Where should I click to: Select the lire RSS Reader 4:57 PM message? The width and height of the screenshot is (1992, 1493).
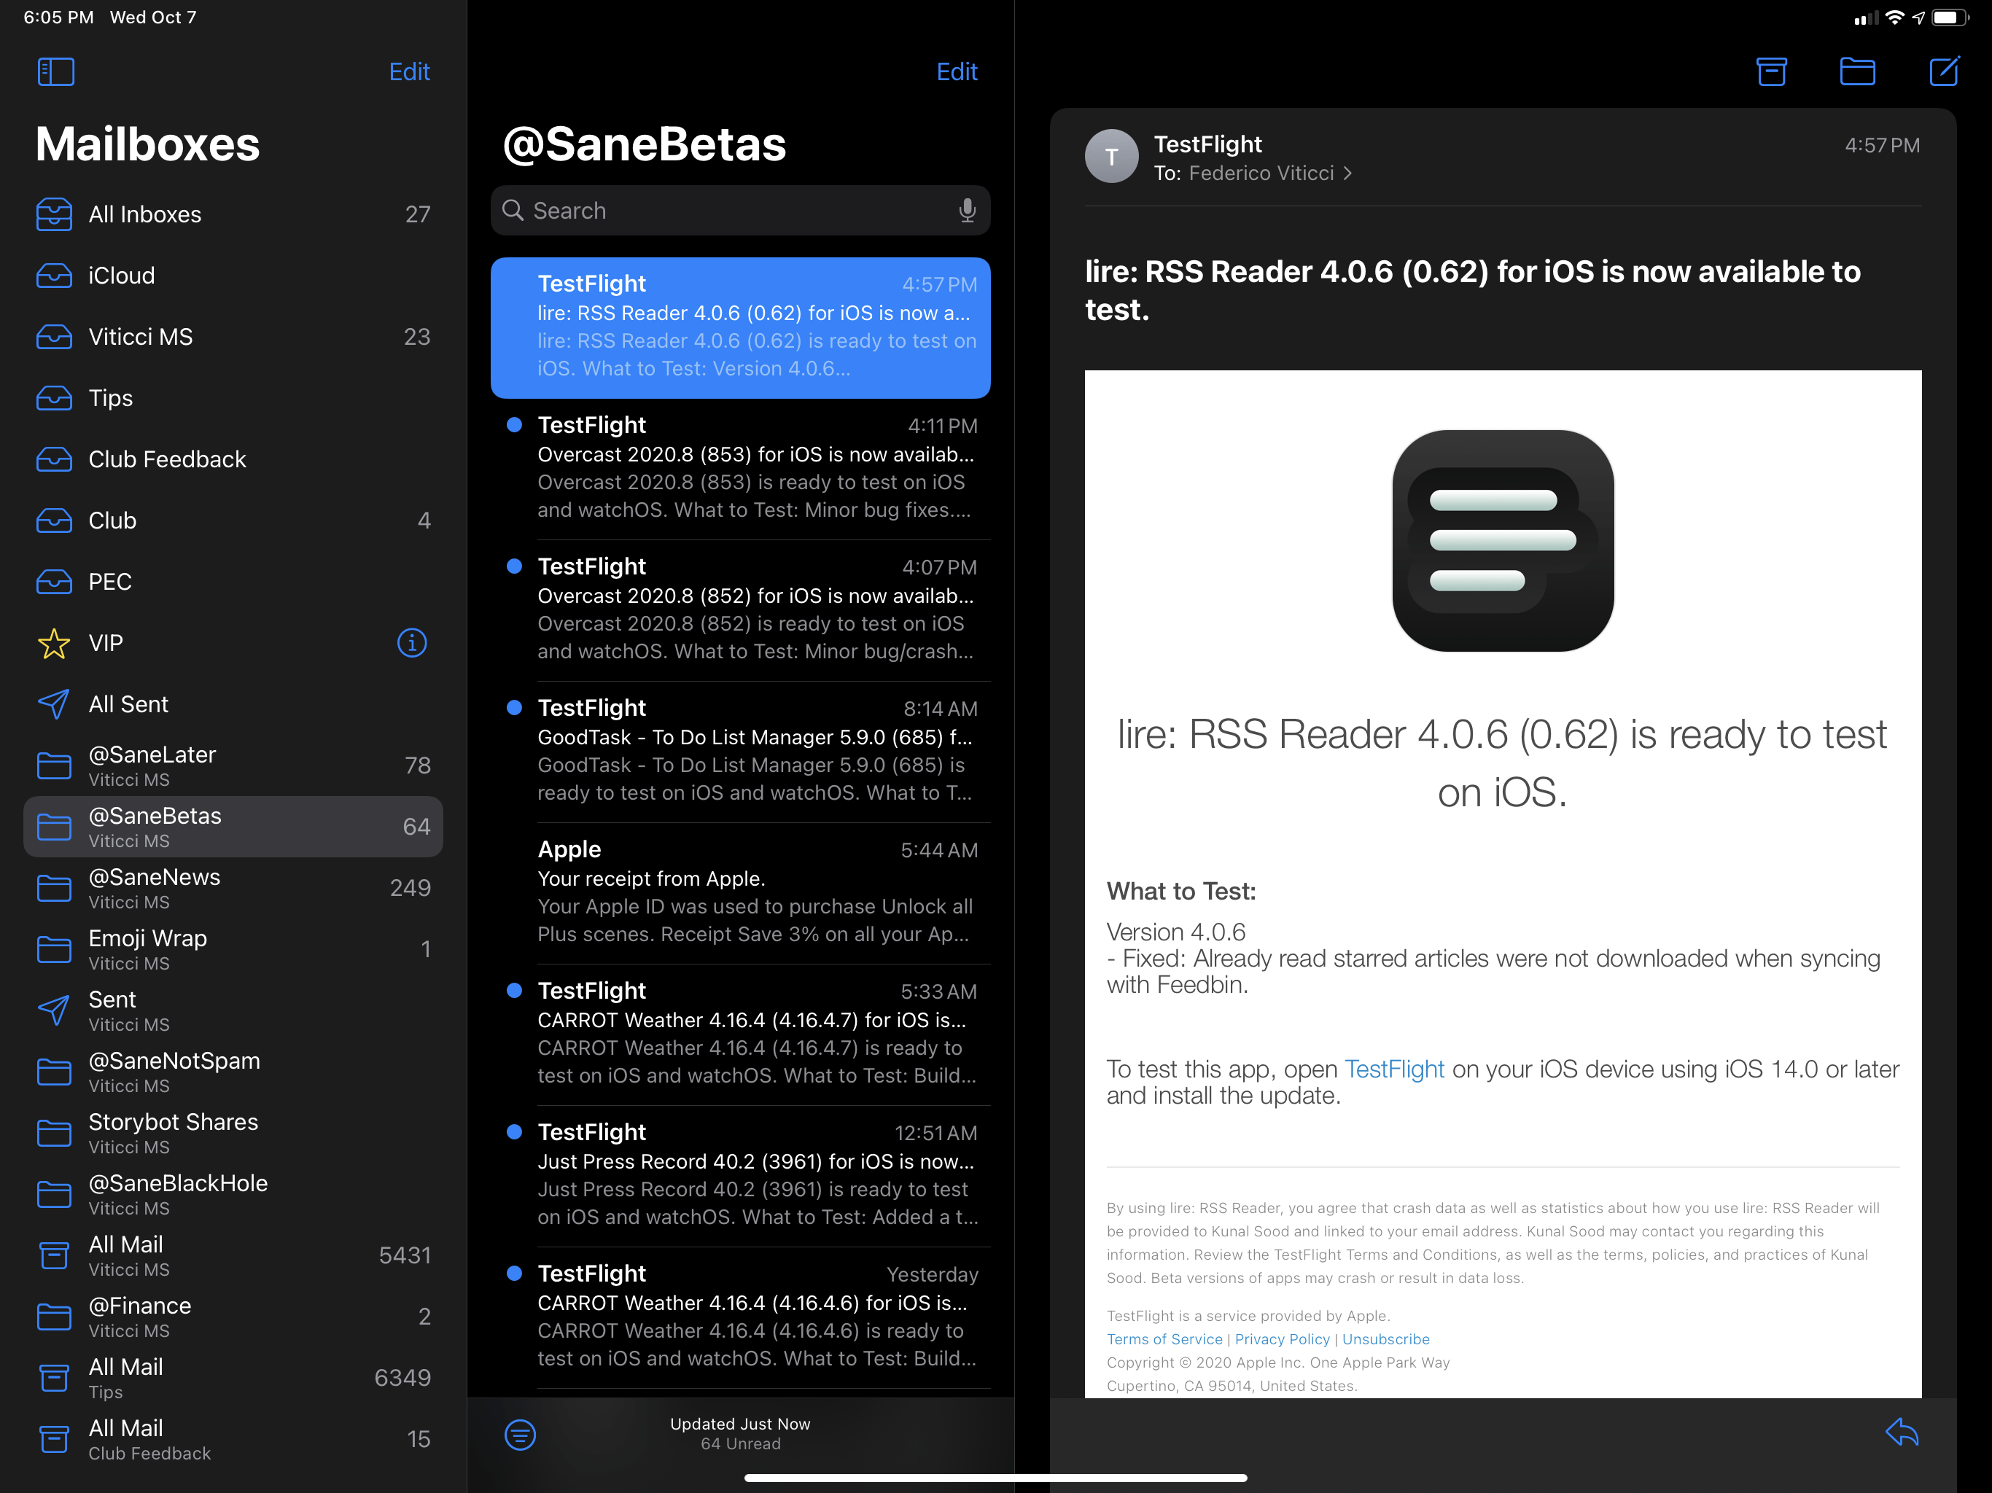[740, 328]
